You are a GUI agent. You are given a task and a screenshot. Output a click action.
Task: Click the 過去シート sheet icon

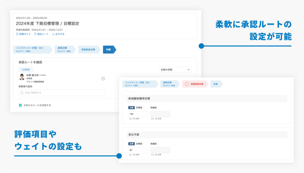click(x=35, y=34)
